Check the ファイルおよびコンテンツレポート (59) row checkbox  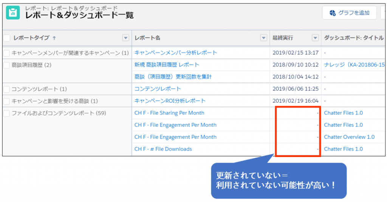6,113
